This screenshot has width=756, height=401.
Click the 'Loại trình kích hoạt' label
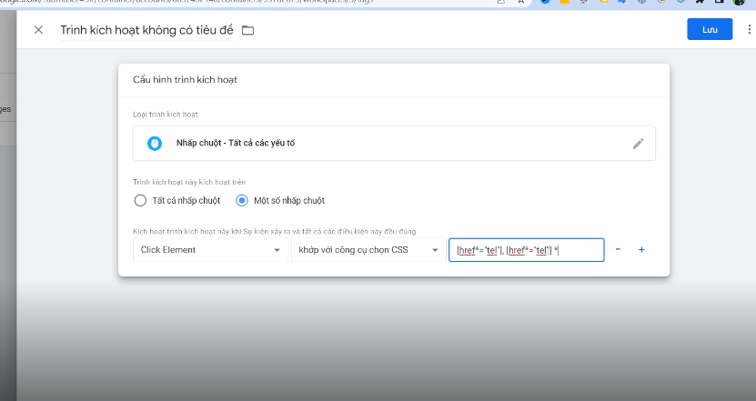tap(166, 115)
